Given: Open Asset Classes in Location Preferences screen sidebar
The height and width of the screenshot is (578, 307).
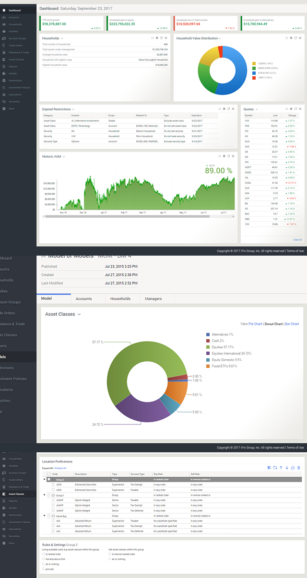Looking at the screenshot, I should tap(18, 494).
